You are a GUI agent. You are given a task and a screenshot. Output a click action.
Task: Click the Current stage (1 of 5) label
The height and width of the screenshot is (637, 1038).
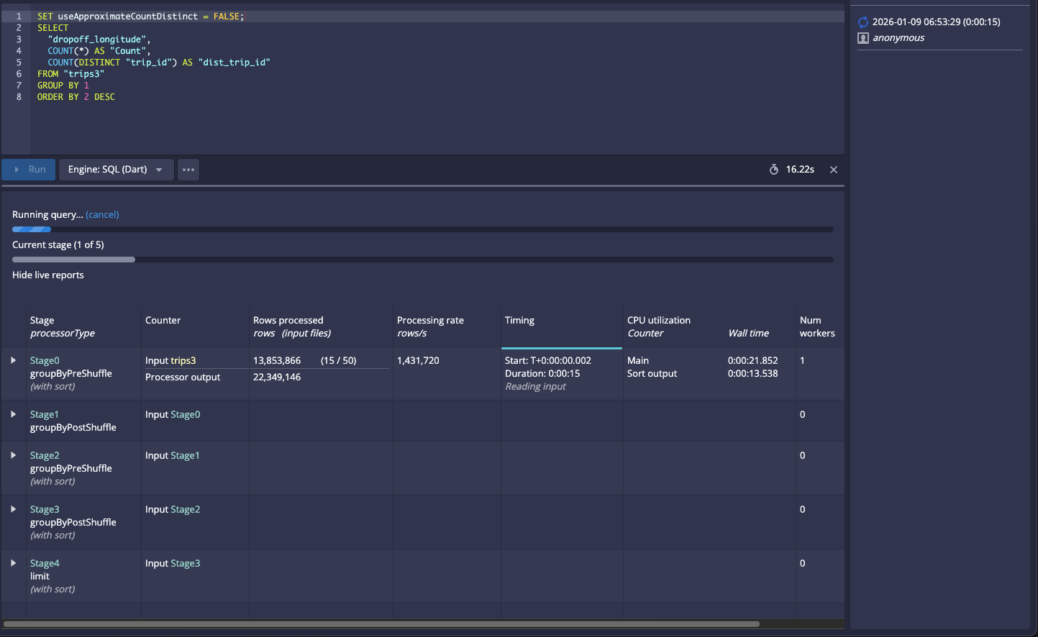(58, 244)
